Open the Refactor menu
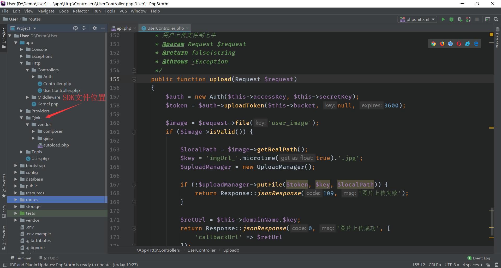This screenshot has width=501, height=268. (81, 11)
